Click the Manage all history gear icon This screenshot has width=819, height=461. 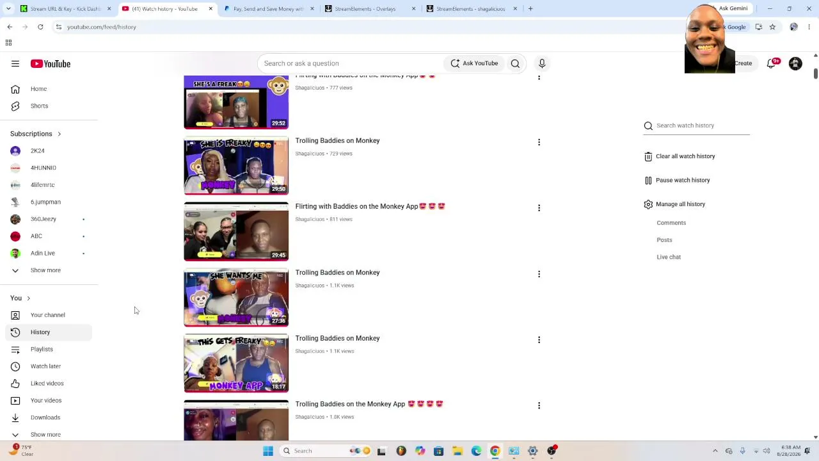(648, 204)
